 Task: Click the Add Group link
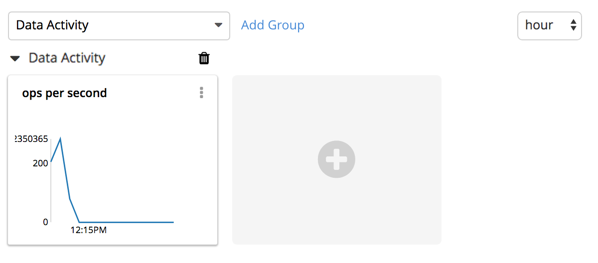(x=273, y=25)
